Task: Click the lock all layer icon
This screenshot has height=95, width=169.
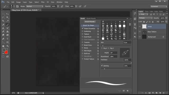Action: click(x=153, y=22)
